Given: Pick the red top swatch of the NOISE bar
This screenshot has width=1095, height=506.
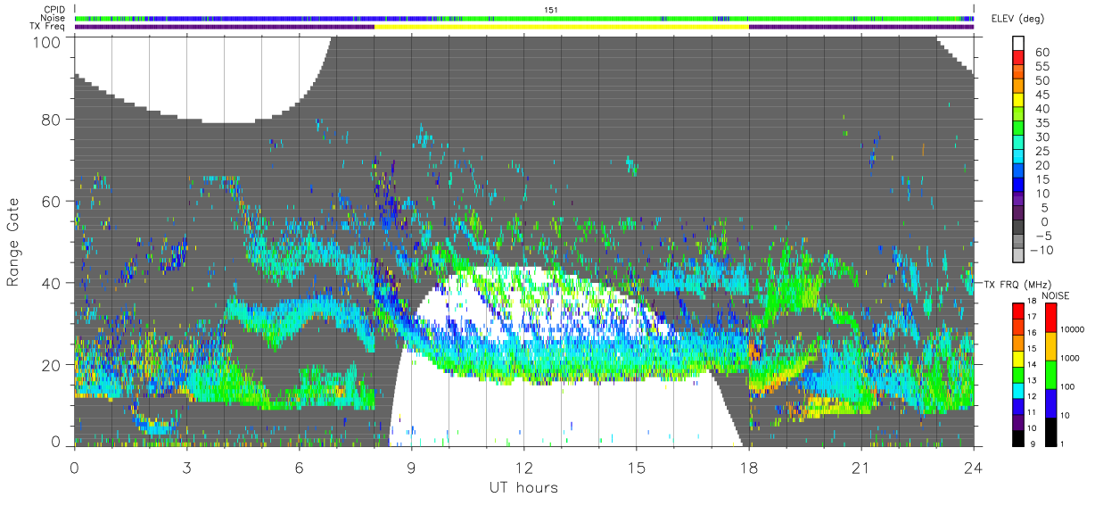Looking at the screenshot, I should point(1050,318).
